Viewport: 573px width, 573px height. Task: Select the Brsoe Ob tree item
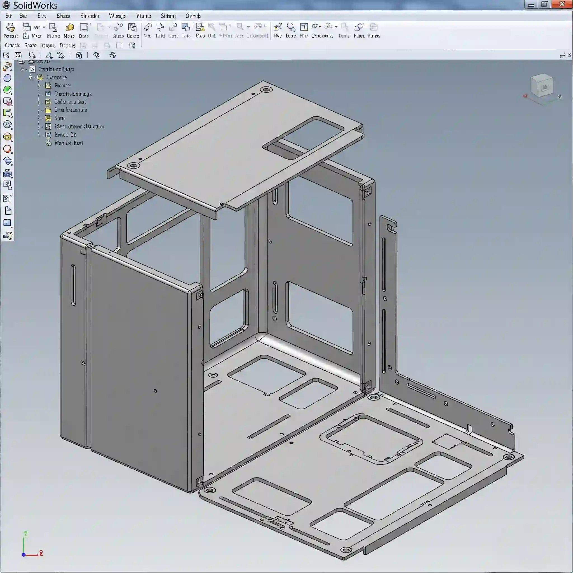(65, 135)
